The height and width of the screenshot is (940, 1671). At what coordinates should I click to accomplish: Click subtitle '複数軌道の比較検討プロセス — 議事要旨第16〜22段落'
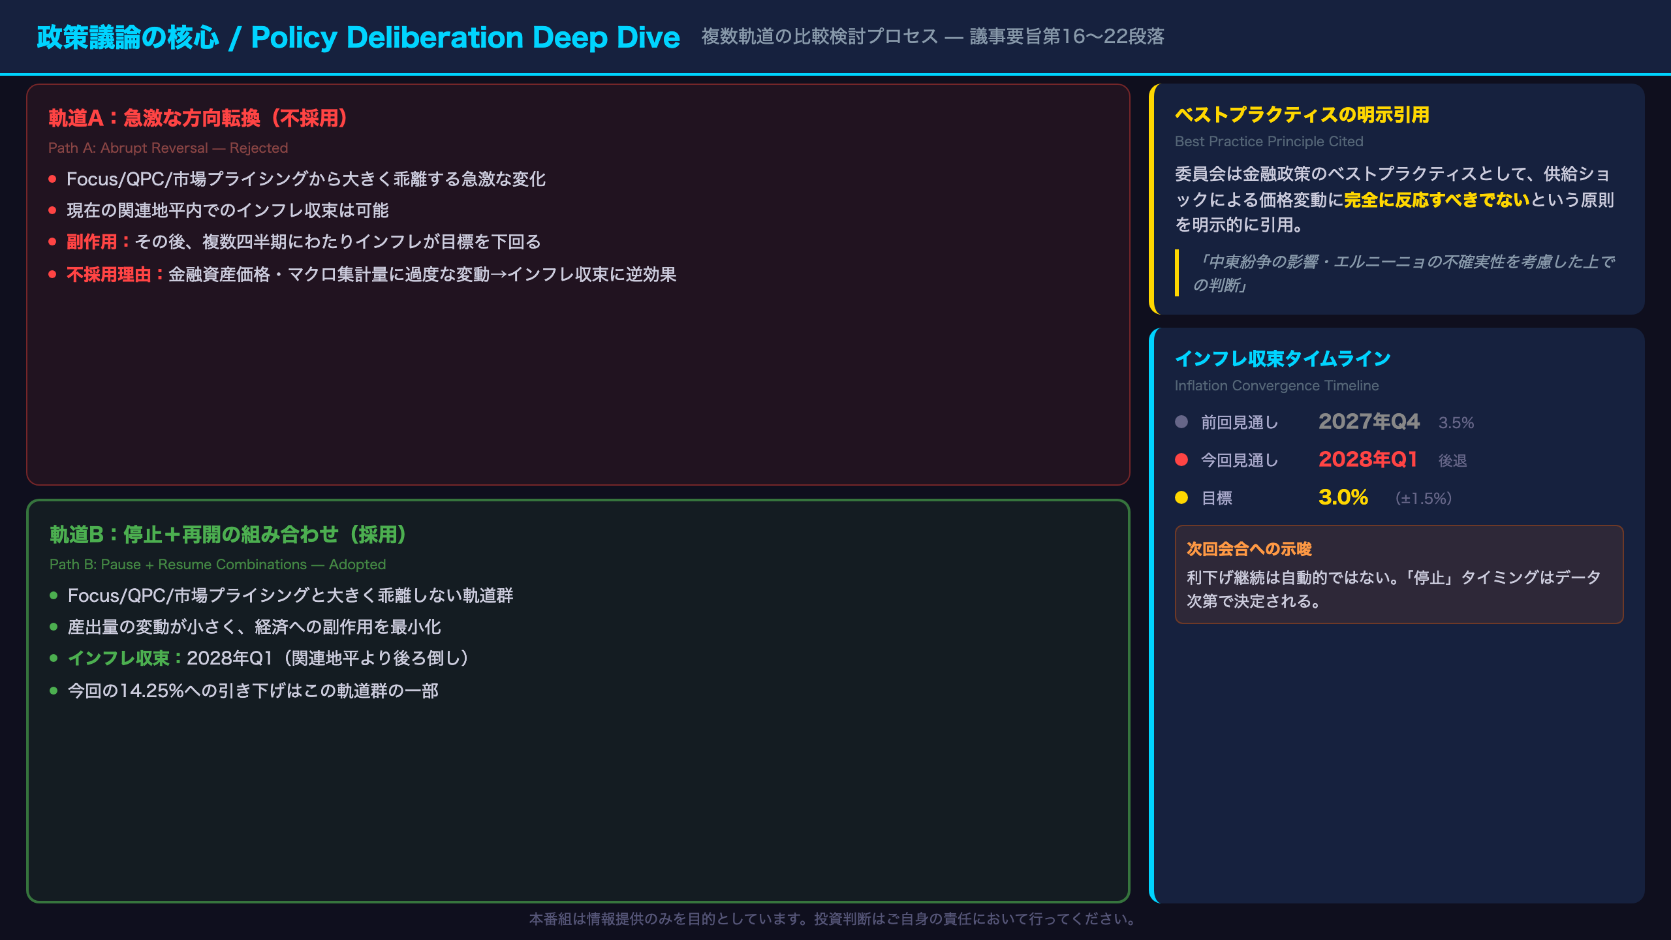pos(933,37)
